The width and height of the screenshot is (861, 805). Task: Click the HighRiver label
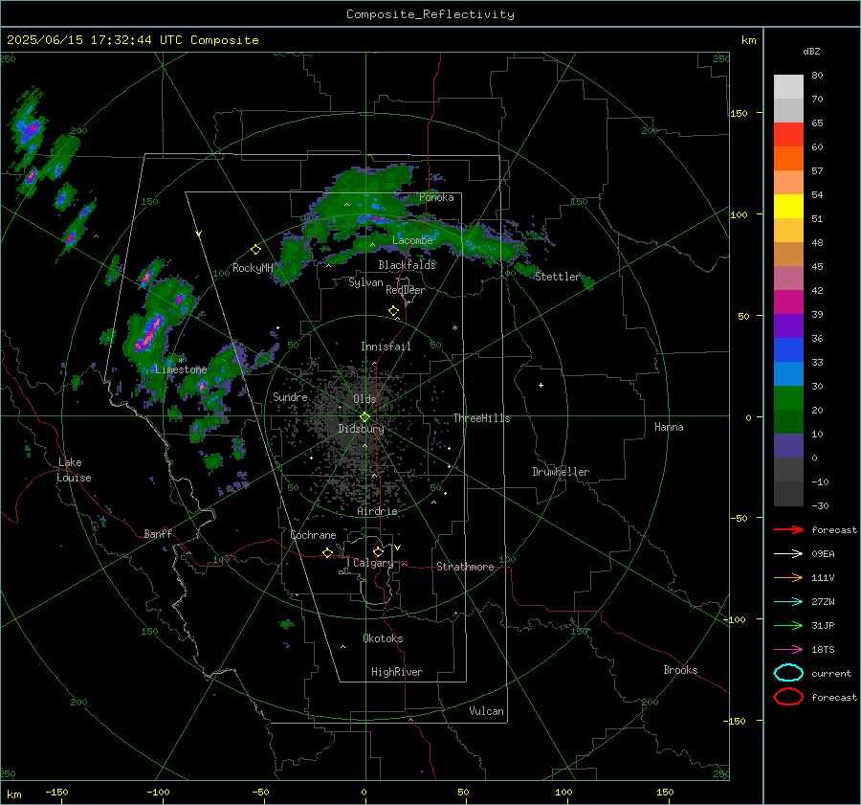(x=397, y=672)
